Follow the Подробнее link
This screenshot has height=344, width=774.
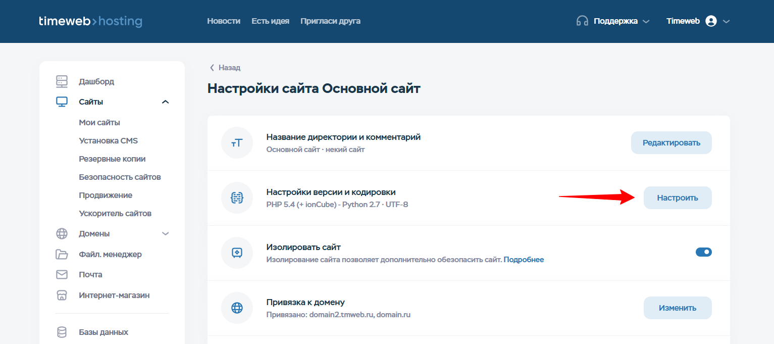(x=524, y=260)
